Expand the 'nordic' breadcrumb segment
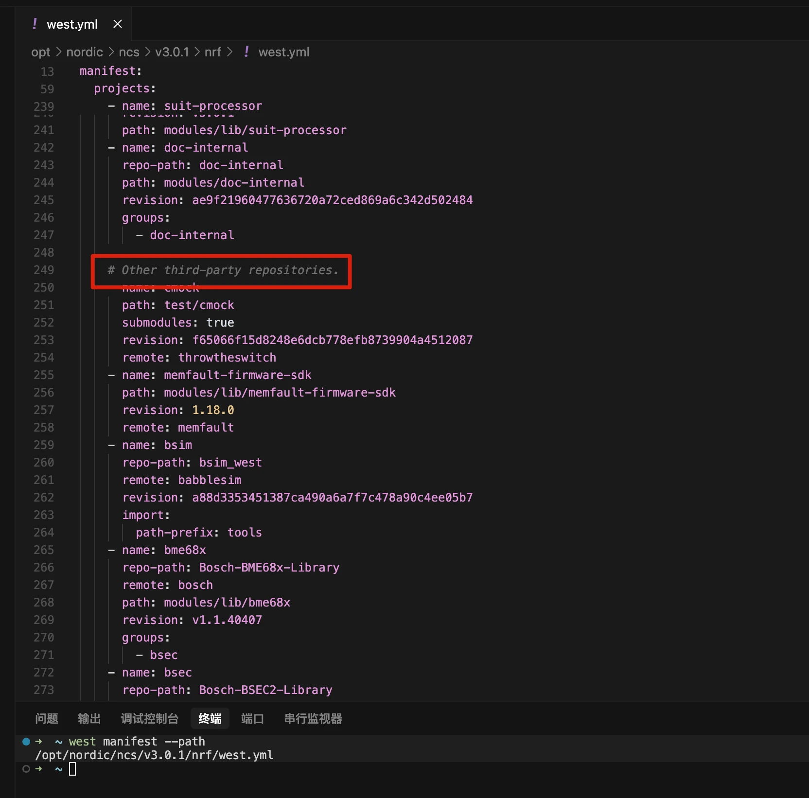 click(x=85, y=52)
